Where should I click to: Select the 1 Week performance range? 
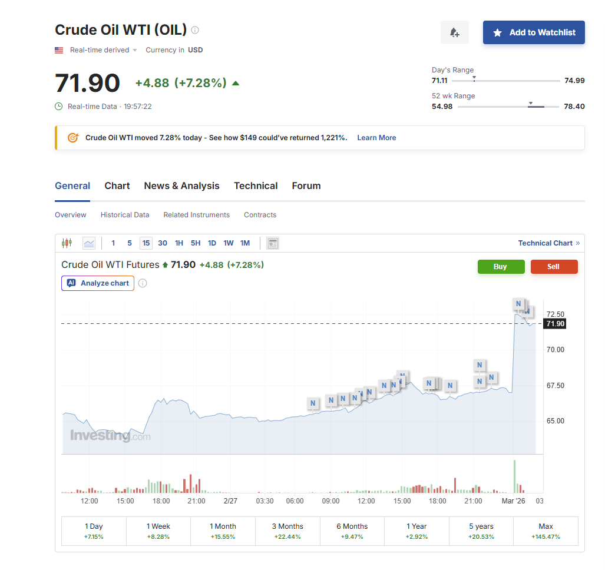pos(158,531)
